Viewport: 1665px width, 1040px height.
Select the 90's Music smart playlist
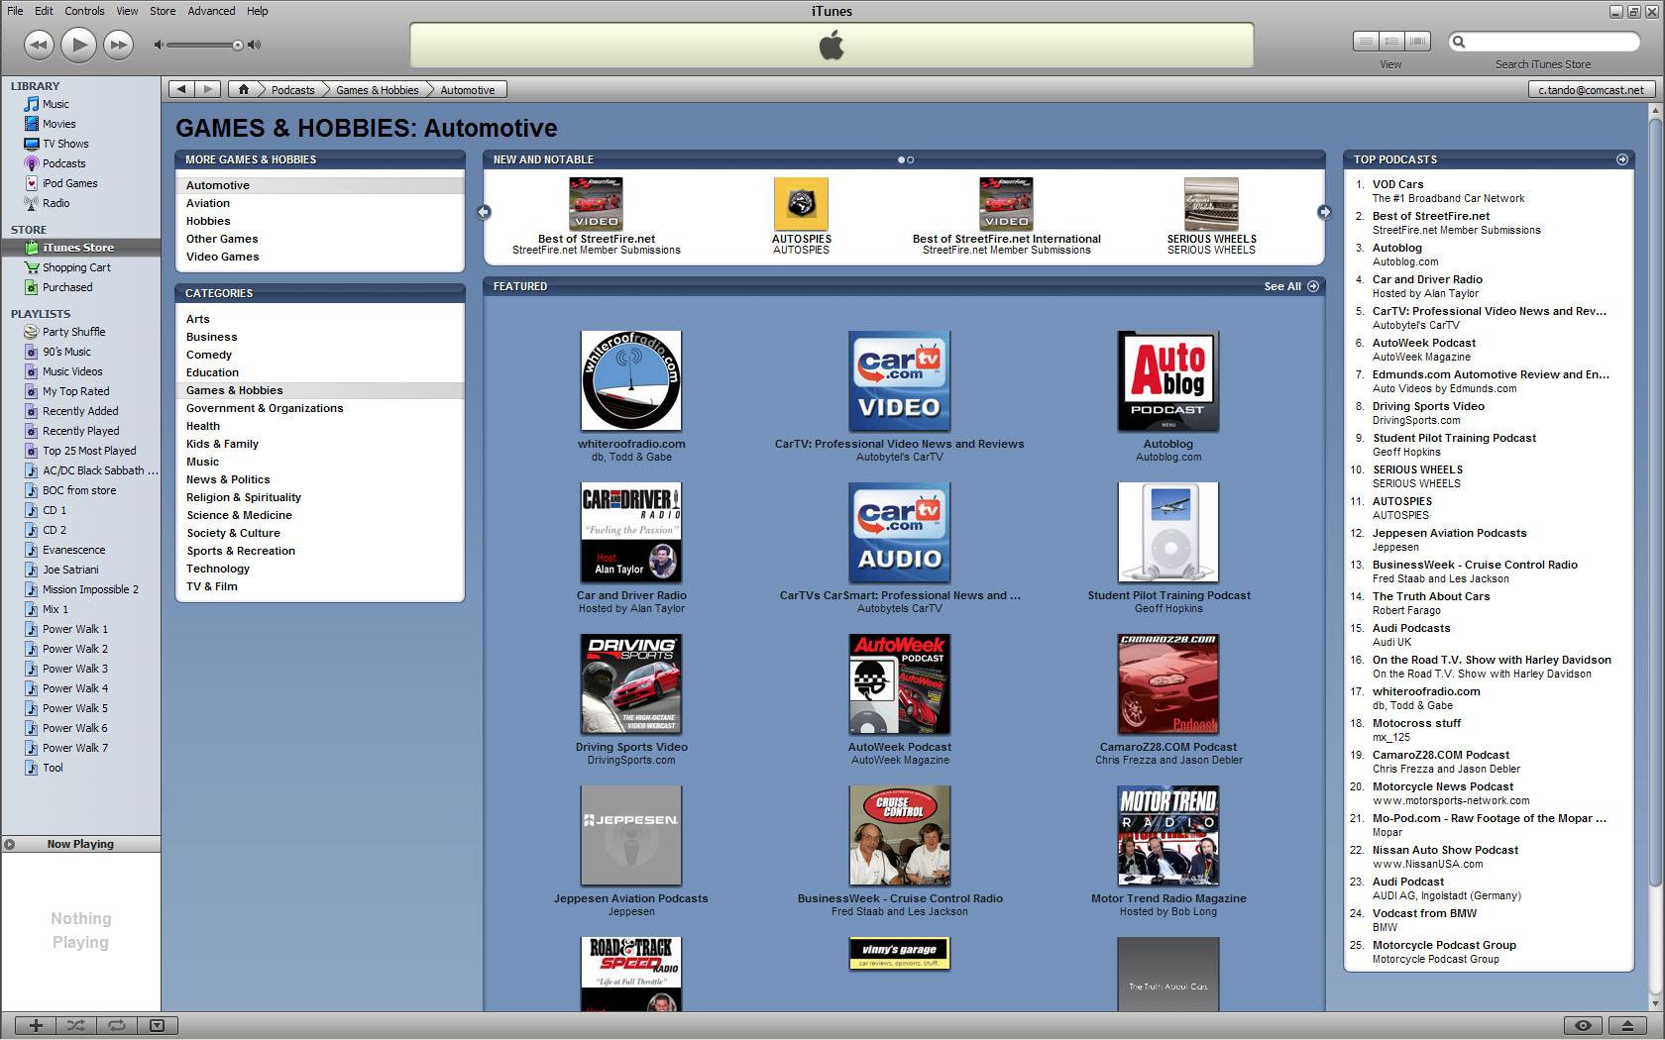point(66,352)
